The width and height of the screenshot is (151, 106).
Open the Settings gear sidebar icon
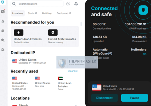point(3,50)
